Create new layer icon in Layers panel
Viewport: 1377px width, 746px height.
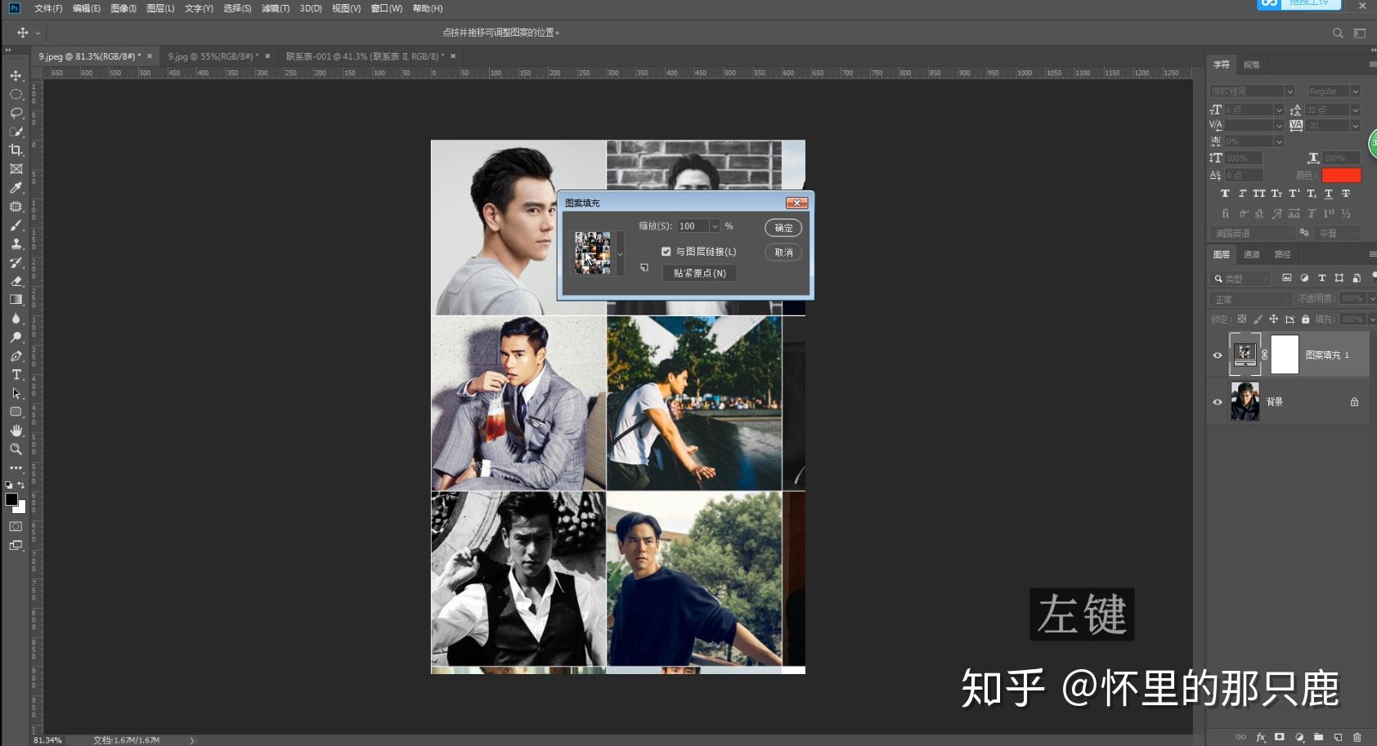(1338, 737)
